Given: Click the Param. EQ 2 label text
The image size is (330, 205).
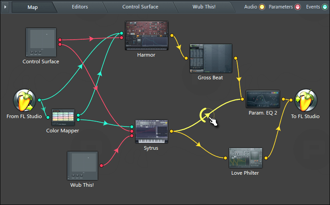Looking at the screenshot, I should pyautogui.click(x=263, y=113).
